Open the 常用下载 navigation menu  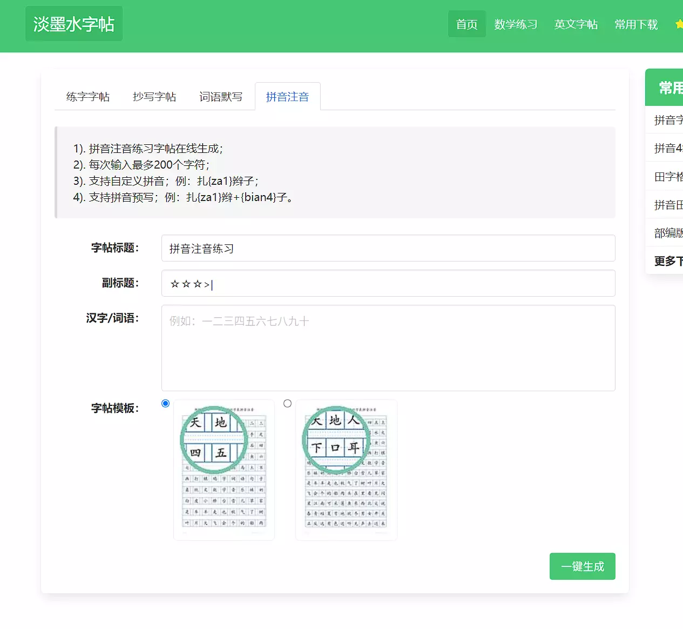[x=636, y=24]
